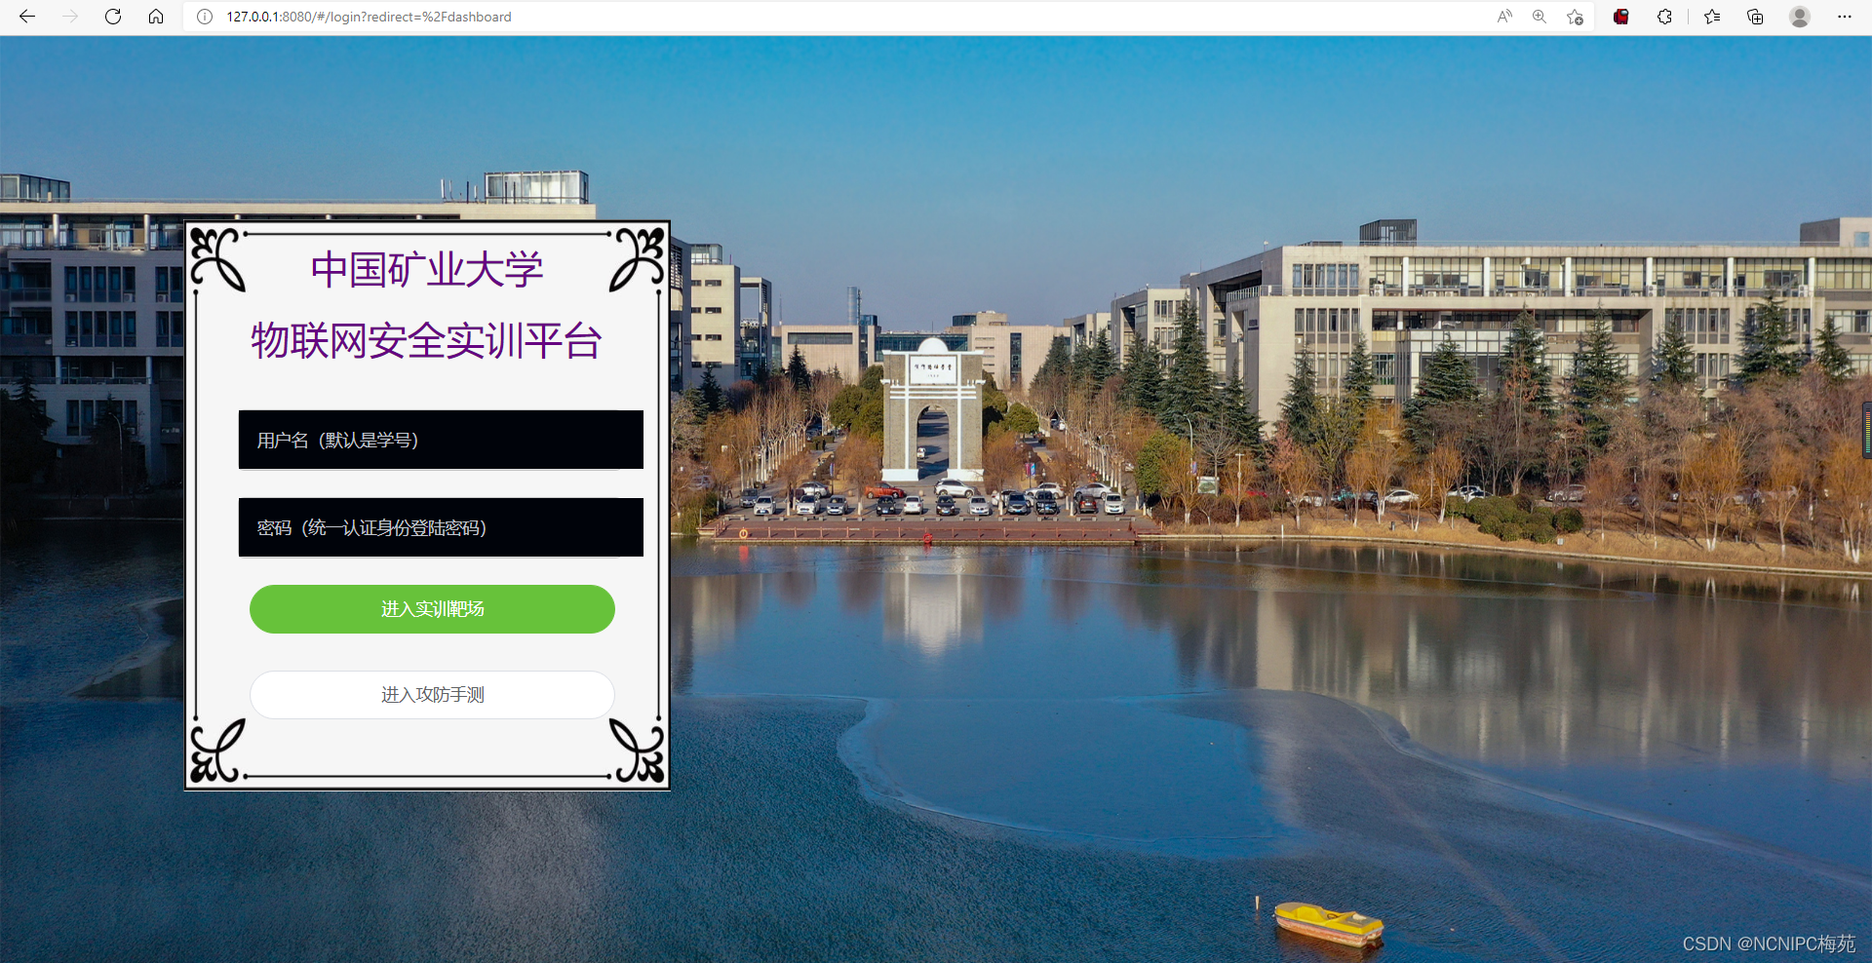Open Read Aloud from address bar
The image size is (1872, 963).
(1504, 17)
